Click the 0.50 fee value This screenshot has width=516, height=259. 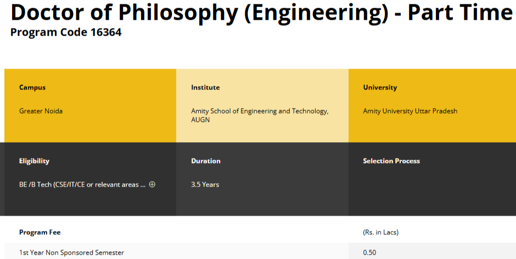pos(369,252)
